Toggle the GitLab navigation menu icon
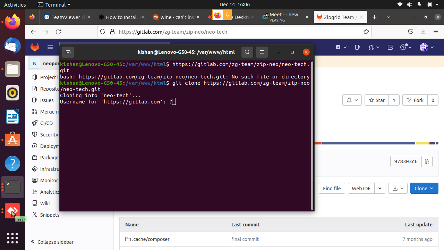444x250 pixels. pos(50,47)
